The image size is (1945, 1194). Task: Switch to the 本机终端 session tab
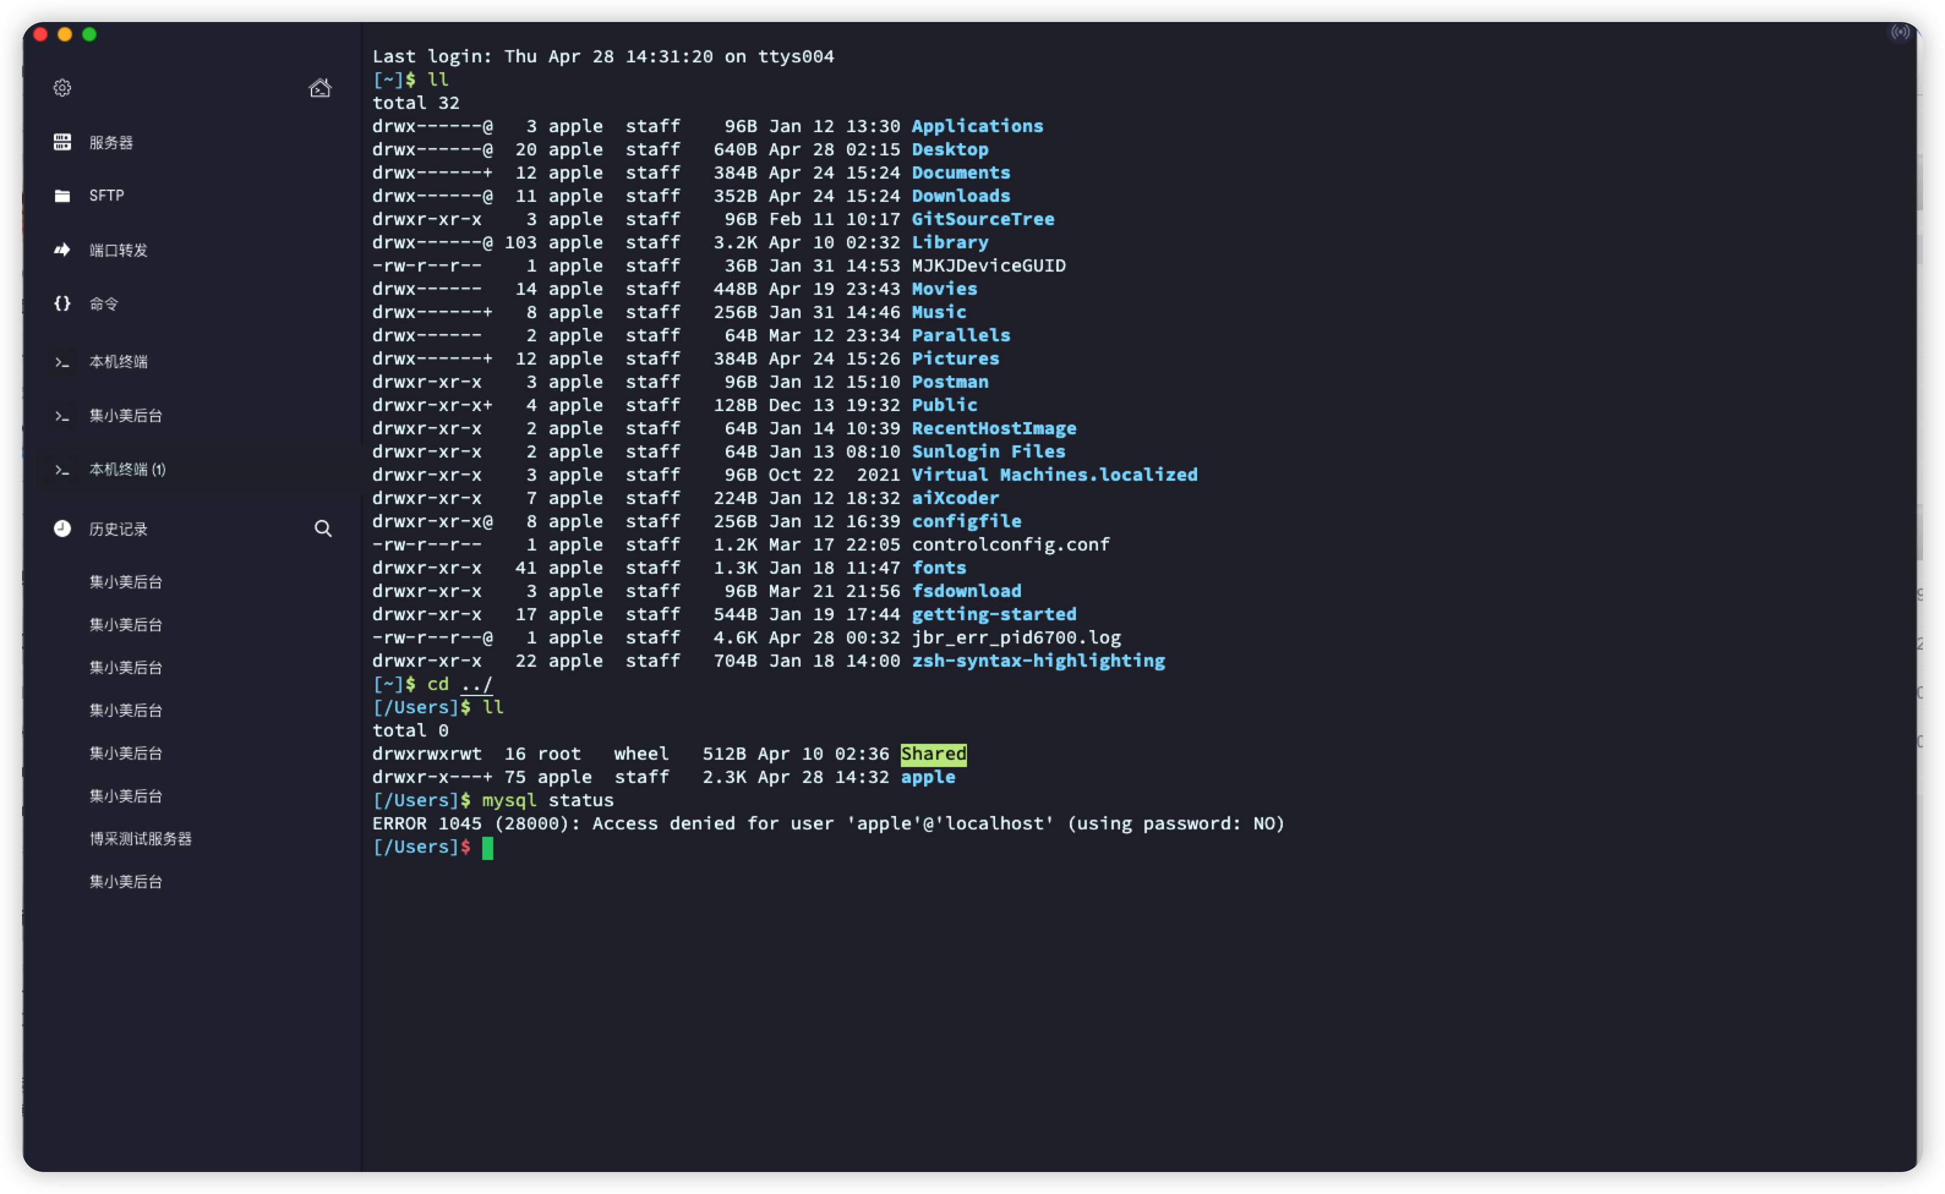pos(119,362)
